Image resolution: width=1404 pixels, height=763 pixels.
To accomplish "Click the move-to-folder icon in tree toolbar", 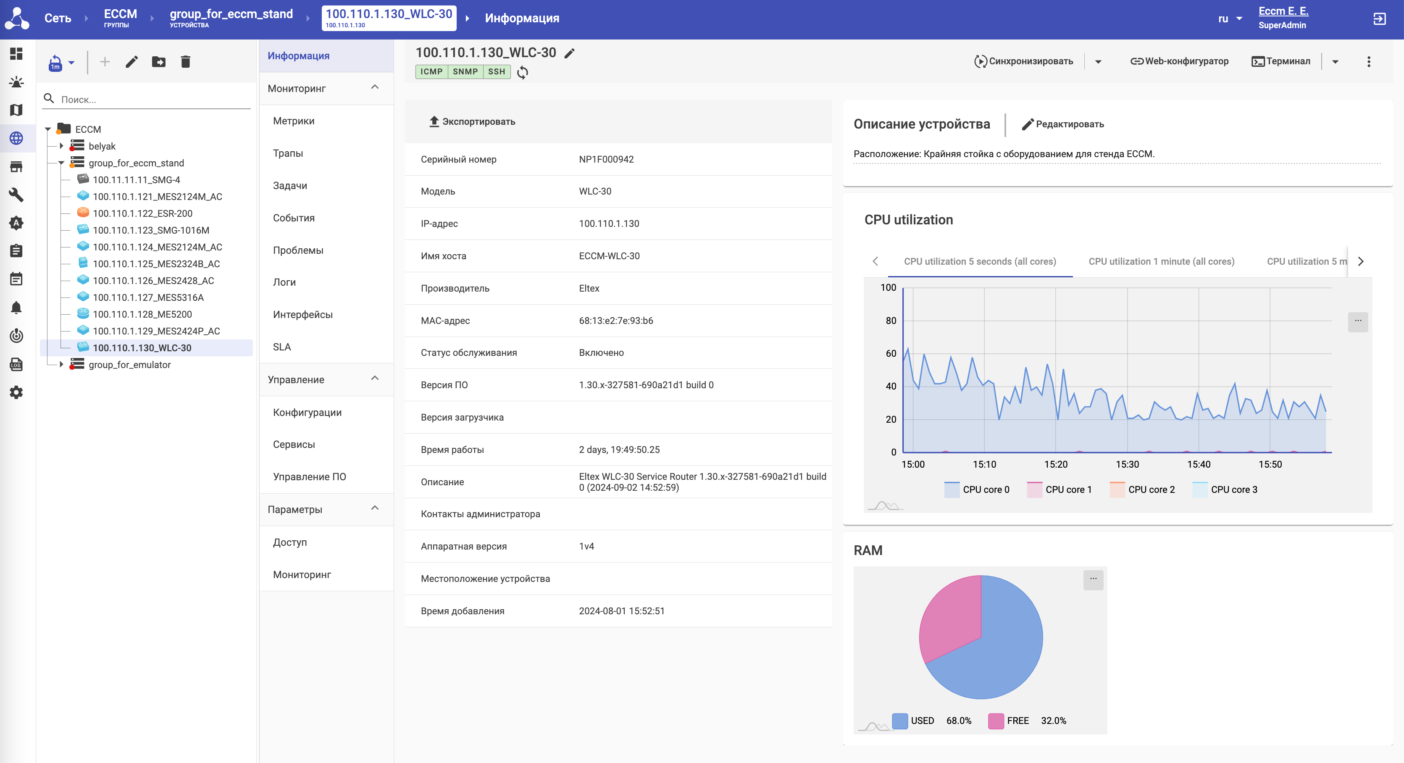I will [x=159, y=62].
